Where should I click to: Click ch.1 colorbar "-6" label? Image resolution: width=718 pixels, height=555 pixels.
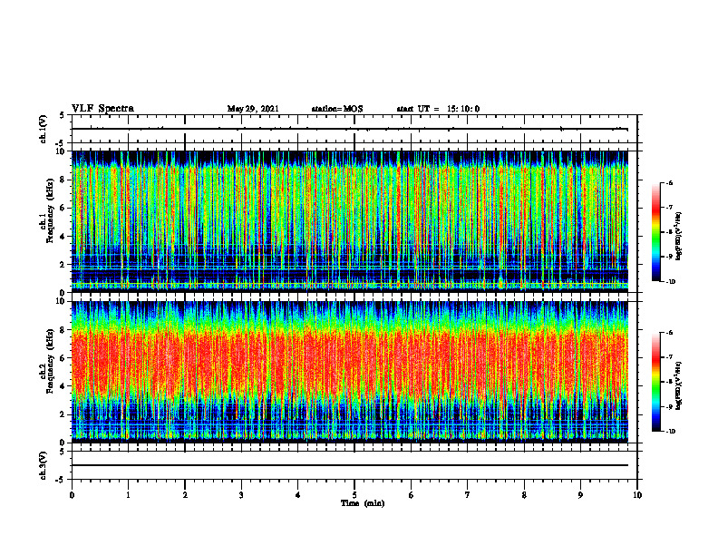coord(669,183)
